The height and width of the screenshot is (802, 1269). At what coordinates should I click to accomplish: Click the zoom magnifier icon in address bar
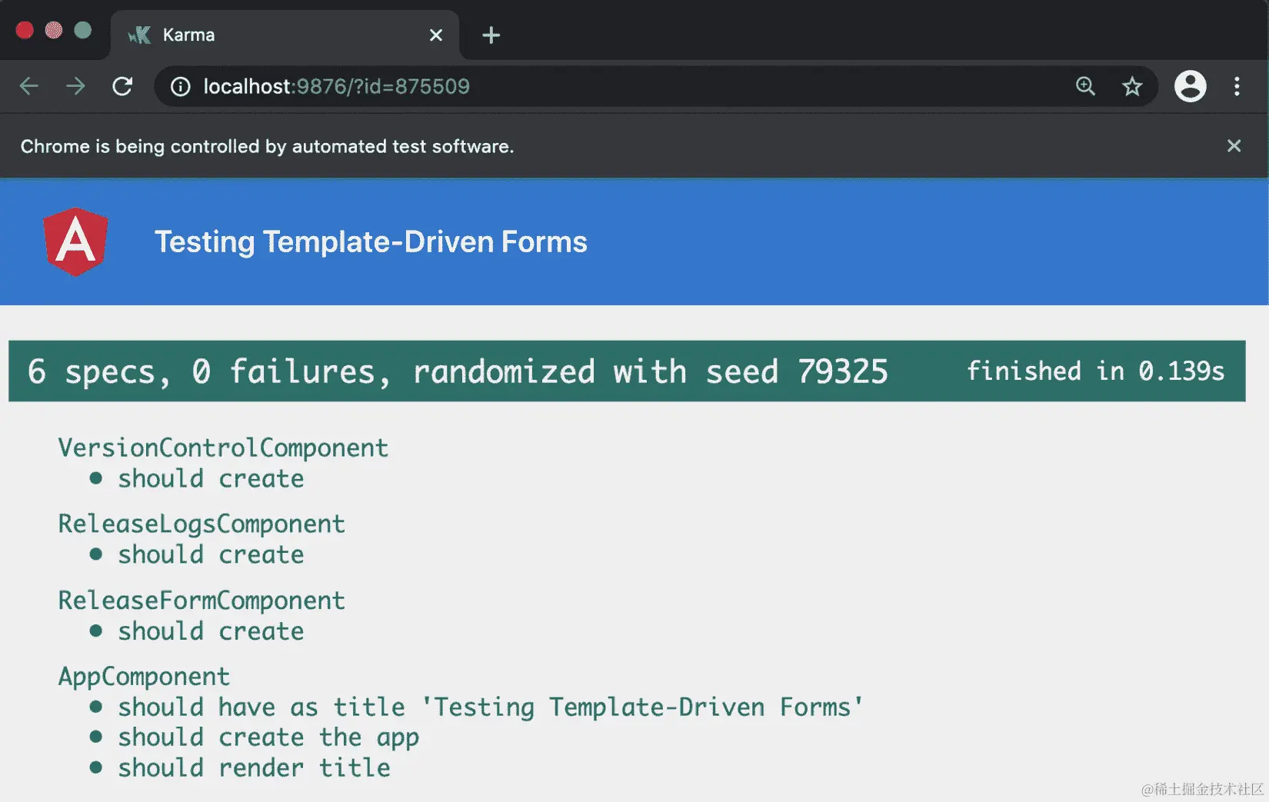tap(1085, 86)
